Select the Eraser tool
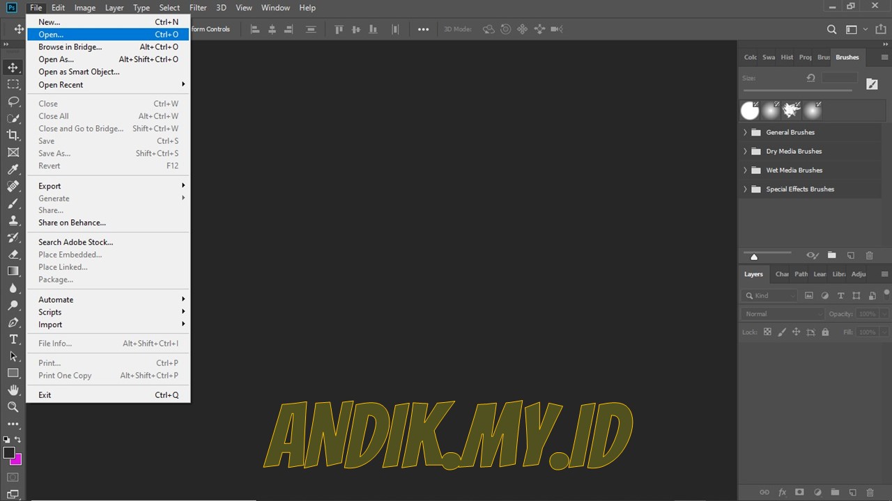892x501 pixels. 13,255
